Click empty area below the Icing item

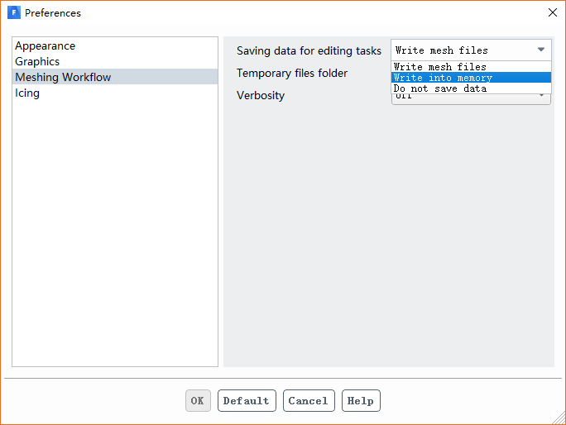click(115, 232)
